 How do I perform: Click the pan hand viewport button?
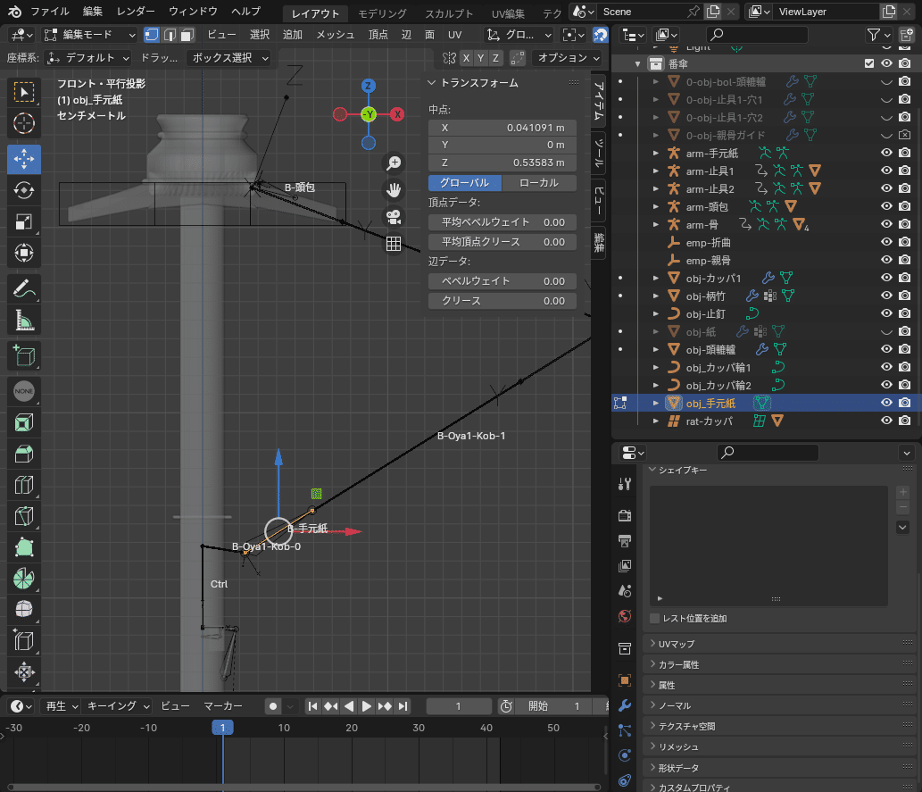(394, 190)
